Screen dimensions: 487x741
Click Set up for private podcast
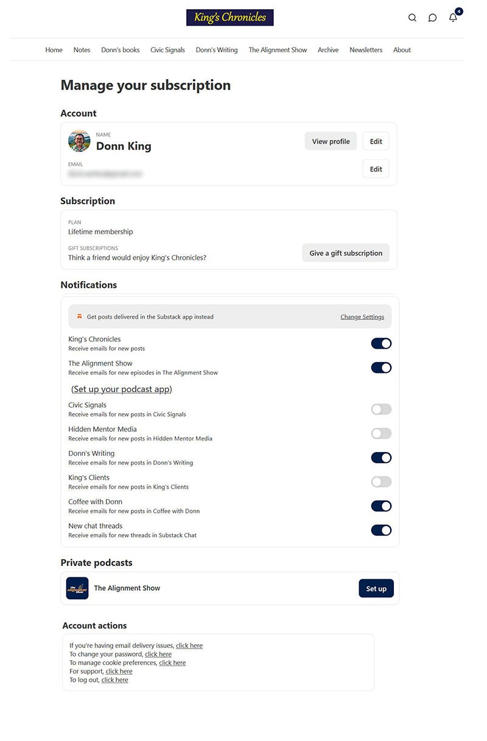(376, 588)
